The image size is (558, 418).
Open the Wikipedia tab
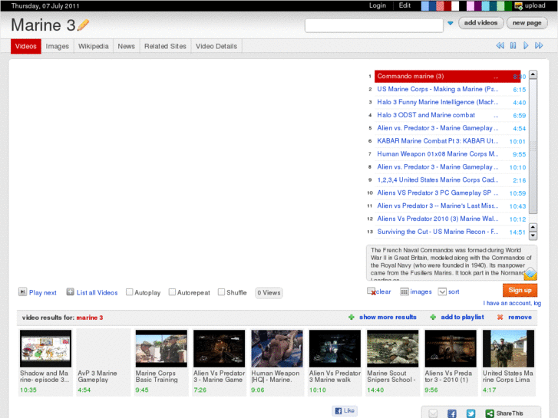(94, 46)
